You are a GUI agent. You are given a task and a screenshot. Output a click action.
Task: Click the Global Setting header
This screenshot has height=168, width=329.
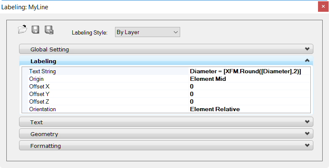click(166, 49)
